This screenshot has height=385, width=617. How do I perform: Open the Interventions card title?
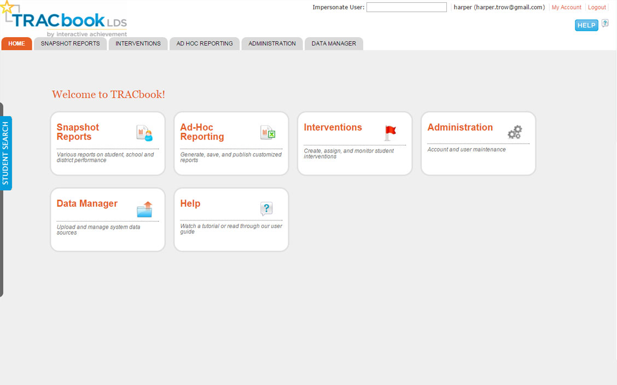pos(333,127)
